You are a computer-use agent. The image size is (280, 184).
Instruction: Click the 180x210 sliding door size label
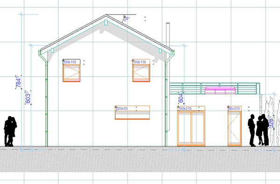point(185,108)
